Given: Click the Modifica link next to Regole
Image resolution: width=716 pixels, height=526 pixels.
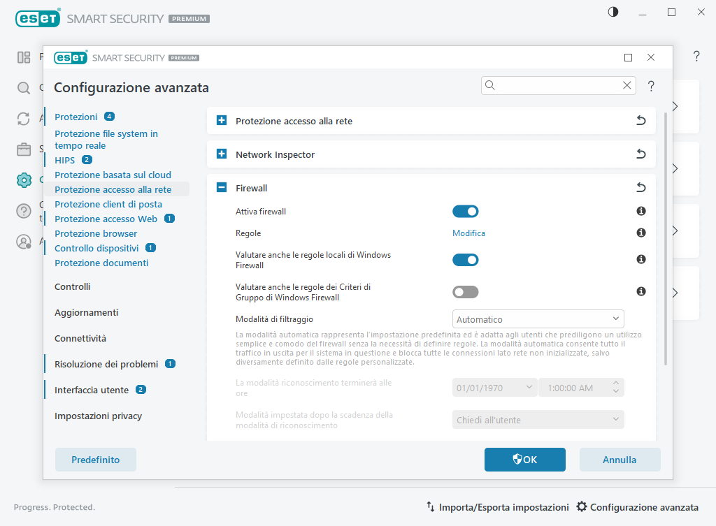Looking at the screenshot, I should click(x=468, y=233).
